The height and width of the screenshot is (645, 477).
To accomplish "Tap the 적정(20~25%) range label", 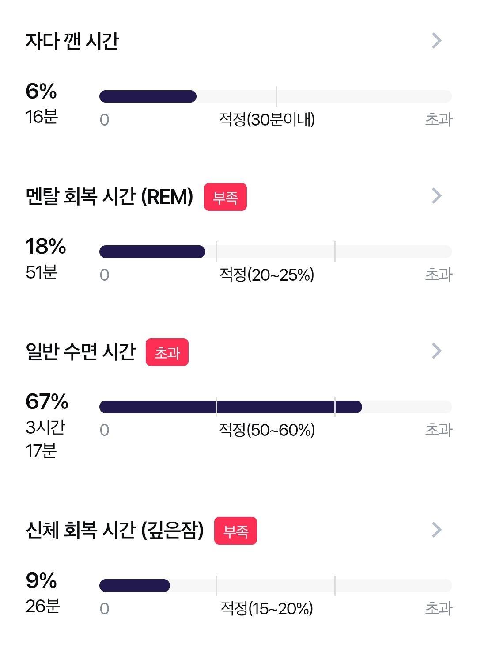I will 267,275.
